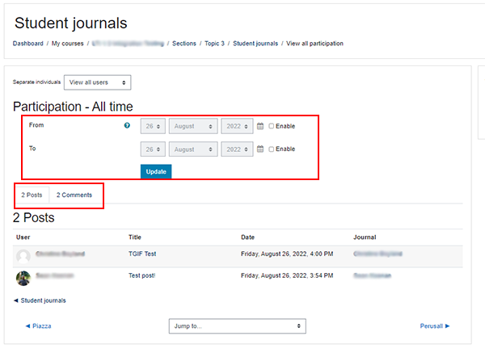
Task: Click the date Friday, August 26, 2022, 3:54 PM
Action: pos(287,275)
